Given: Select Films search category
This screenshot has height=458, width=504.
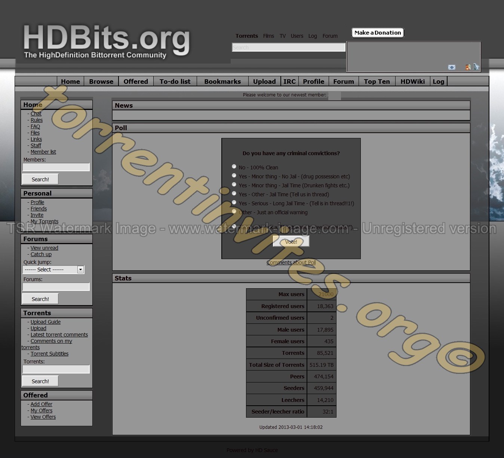Looking at the screenshot, I should (x=268, y=36).
